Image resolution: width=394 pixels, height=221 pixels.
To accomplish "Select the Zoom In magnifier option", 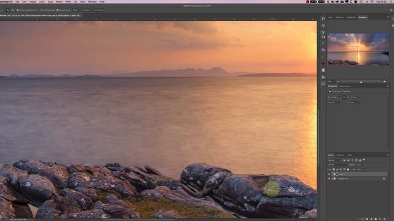I will (7, 10).
